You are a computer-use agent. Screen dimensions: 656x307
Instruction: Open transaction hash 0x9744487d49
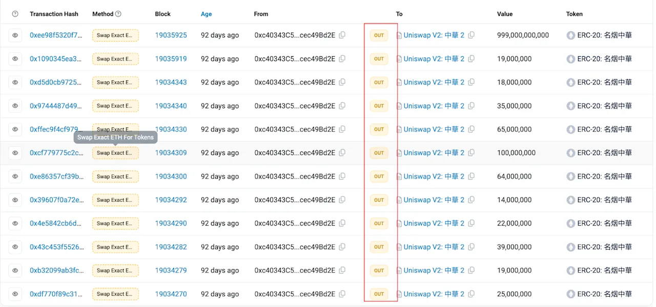[x=56, y=106]
